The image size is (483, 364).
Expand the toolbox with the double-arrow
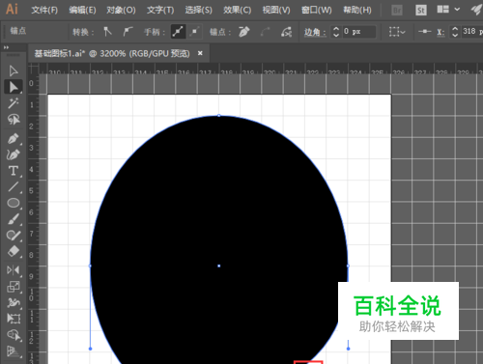6,47
